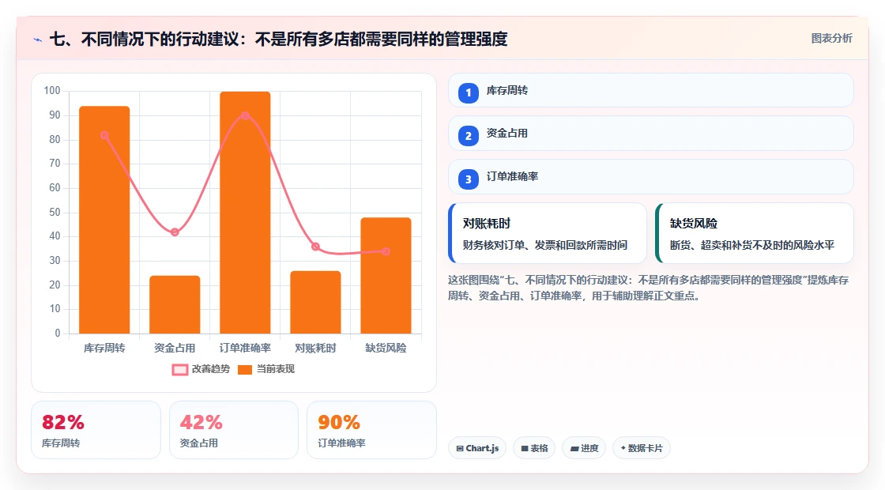Click the 90% 订单准确率 stat card
Image resolution: width=885 pixels, height=490 pixels.
[371, 430]
